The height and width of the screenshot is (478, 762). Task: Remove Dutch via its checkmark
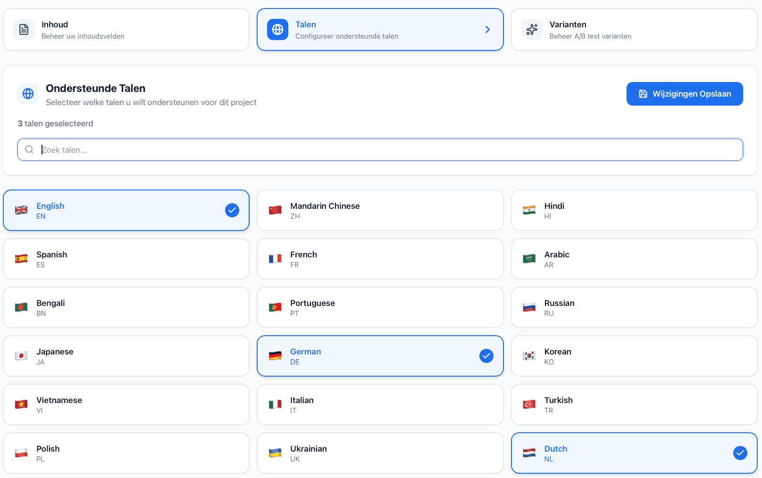point(739,453)
